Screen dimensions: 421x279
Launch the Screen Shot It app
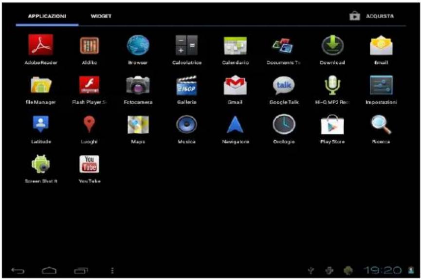coord(41,164)
